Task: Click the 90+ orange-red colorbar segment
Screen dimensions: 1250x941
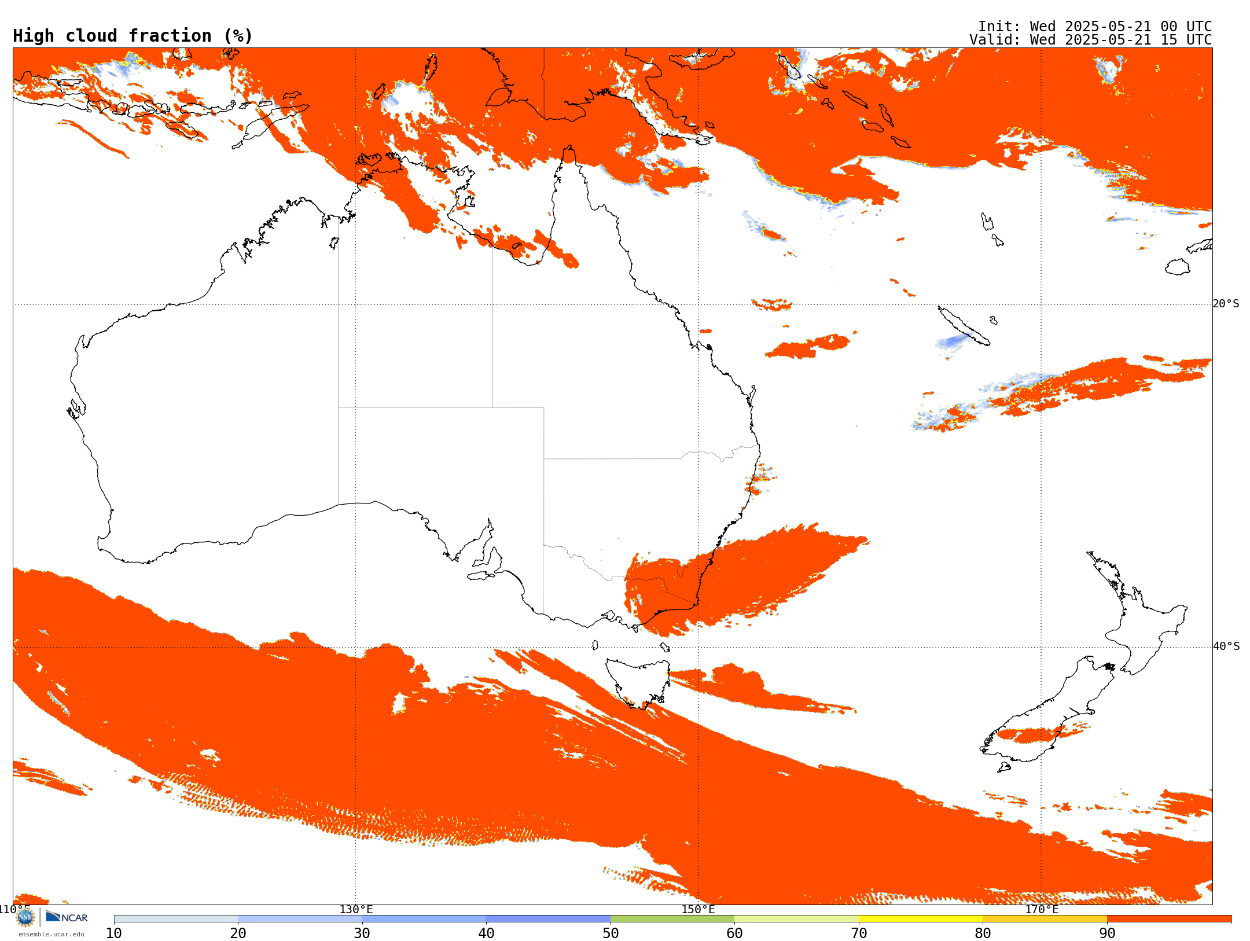Action: click(x=1169, y=919)
